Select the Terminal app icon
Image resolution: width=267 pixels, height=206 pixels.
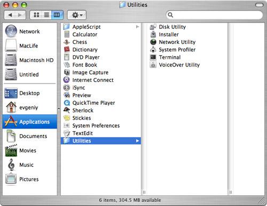153,57
